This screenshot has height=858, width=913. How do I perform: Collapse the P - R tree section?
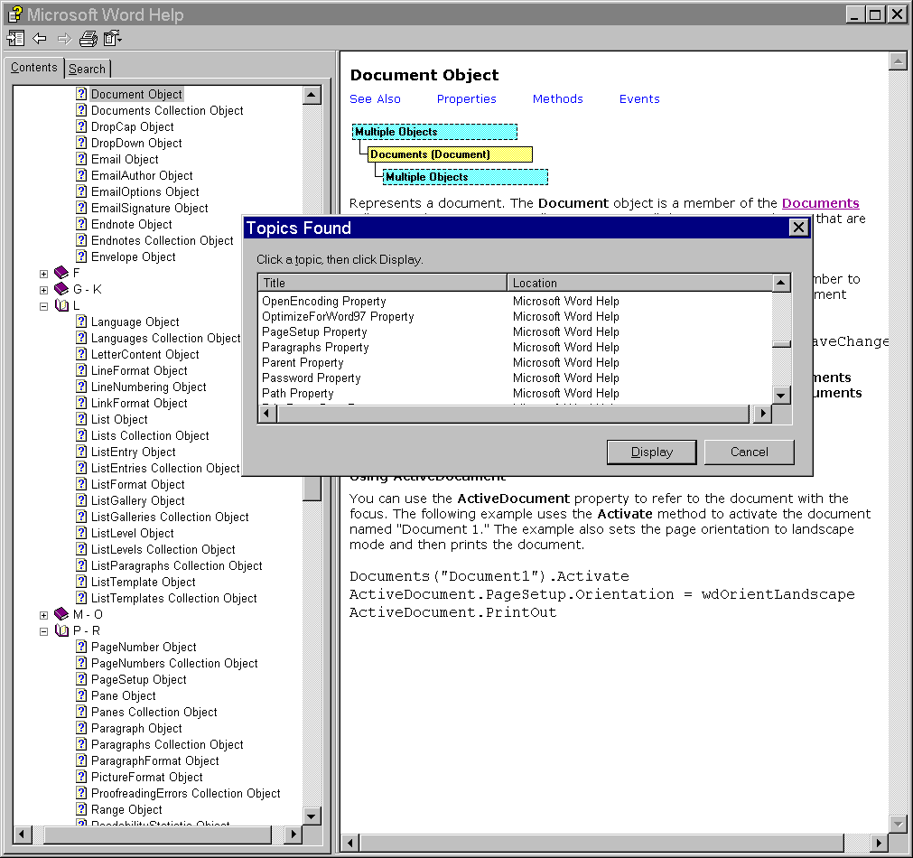43,630
